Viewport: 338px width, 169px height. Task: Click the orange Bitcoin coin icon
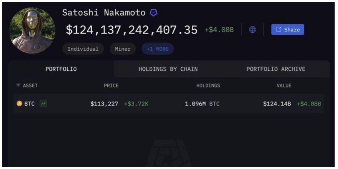(19, 104)
